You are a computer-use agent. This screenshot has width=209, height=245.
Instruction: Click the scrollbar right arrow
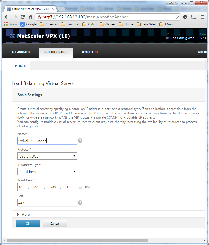click(x=204, y=240)
